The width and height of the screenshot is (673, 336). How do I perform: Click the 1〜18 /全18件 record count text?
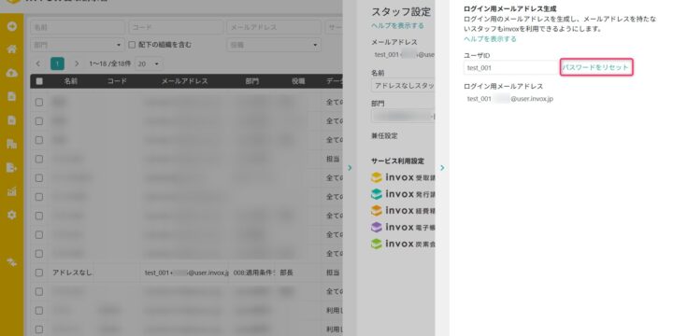(x=109, y=63)
